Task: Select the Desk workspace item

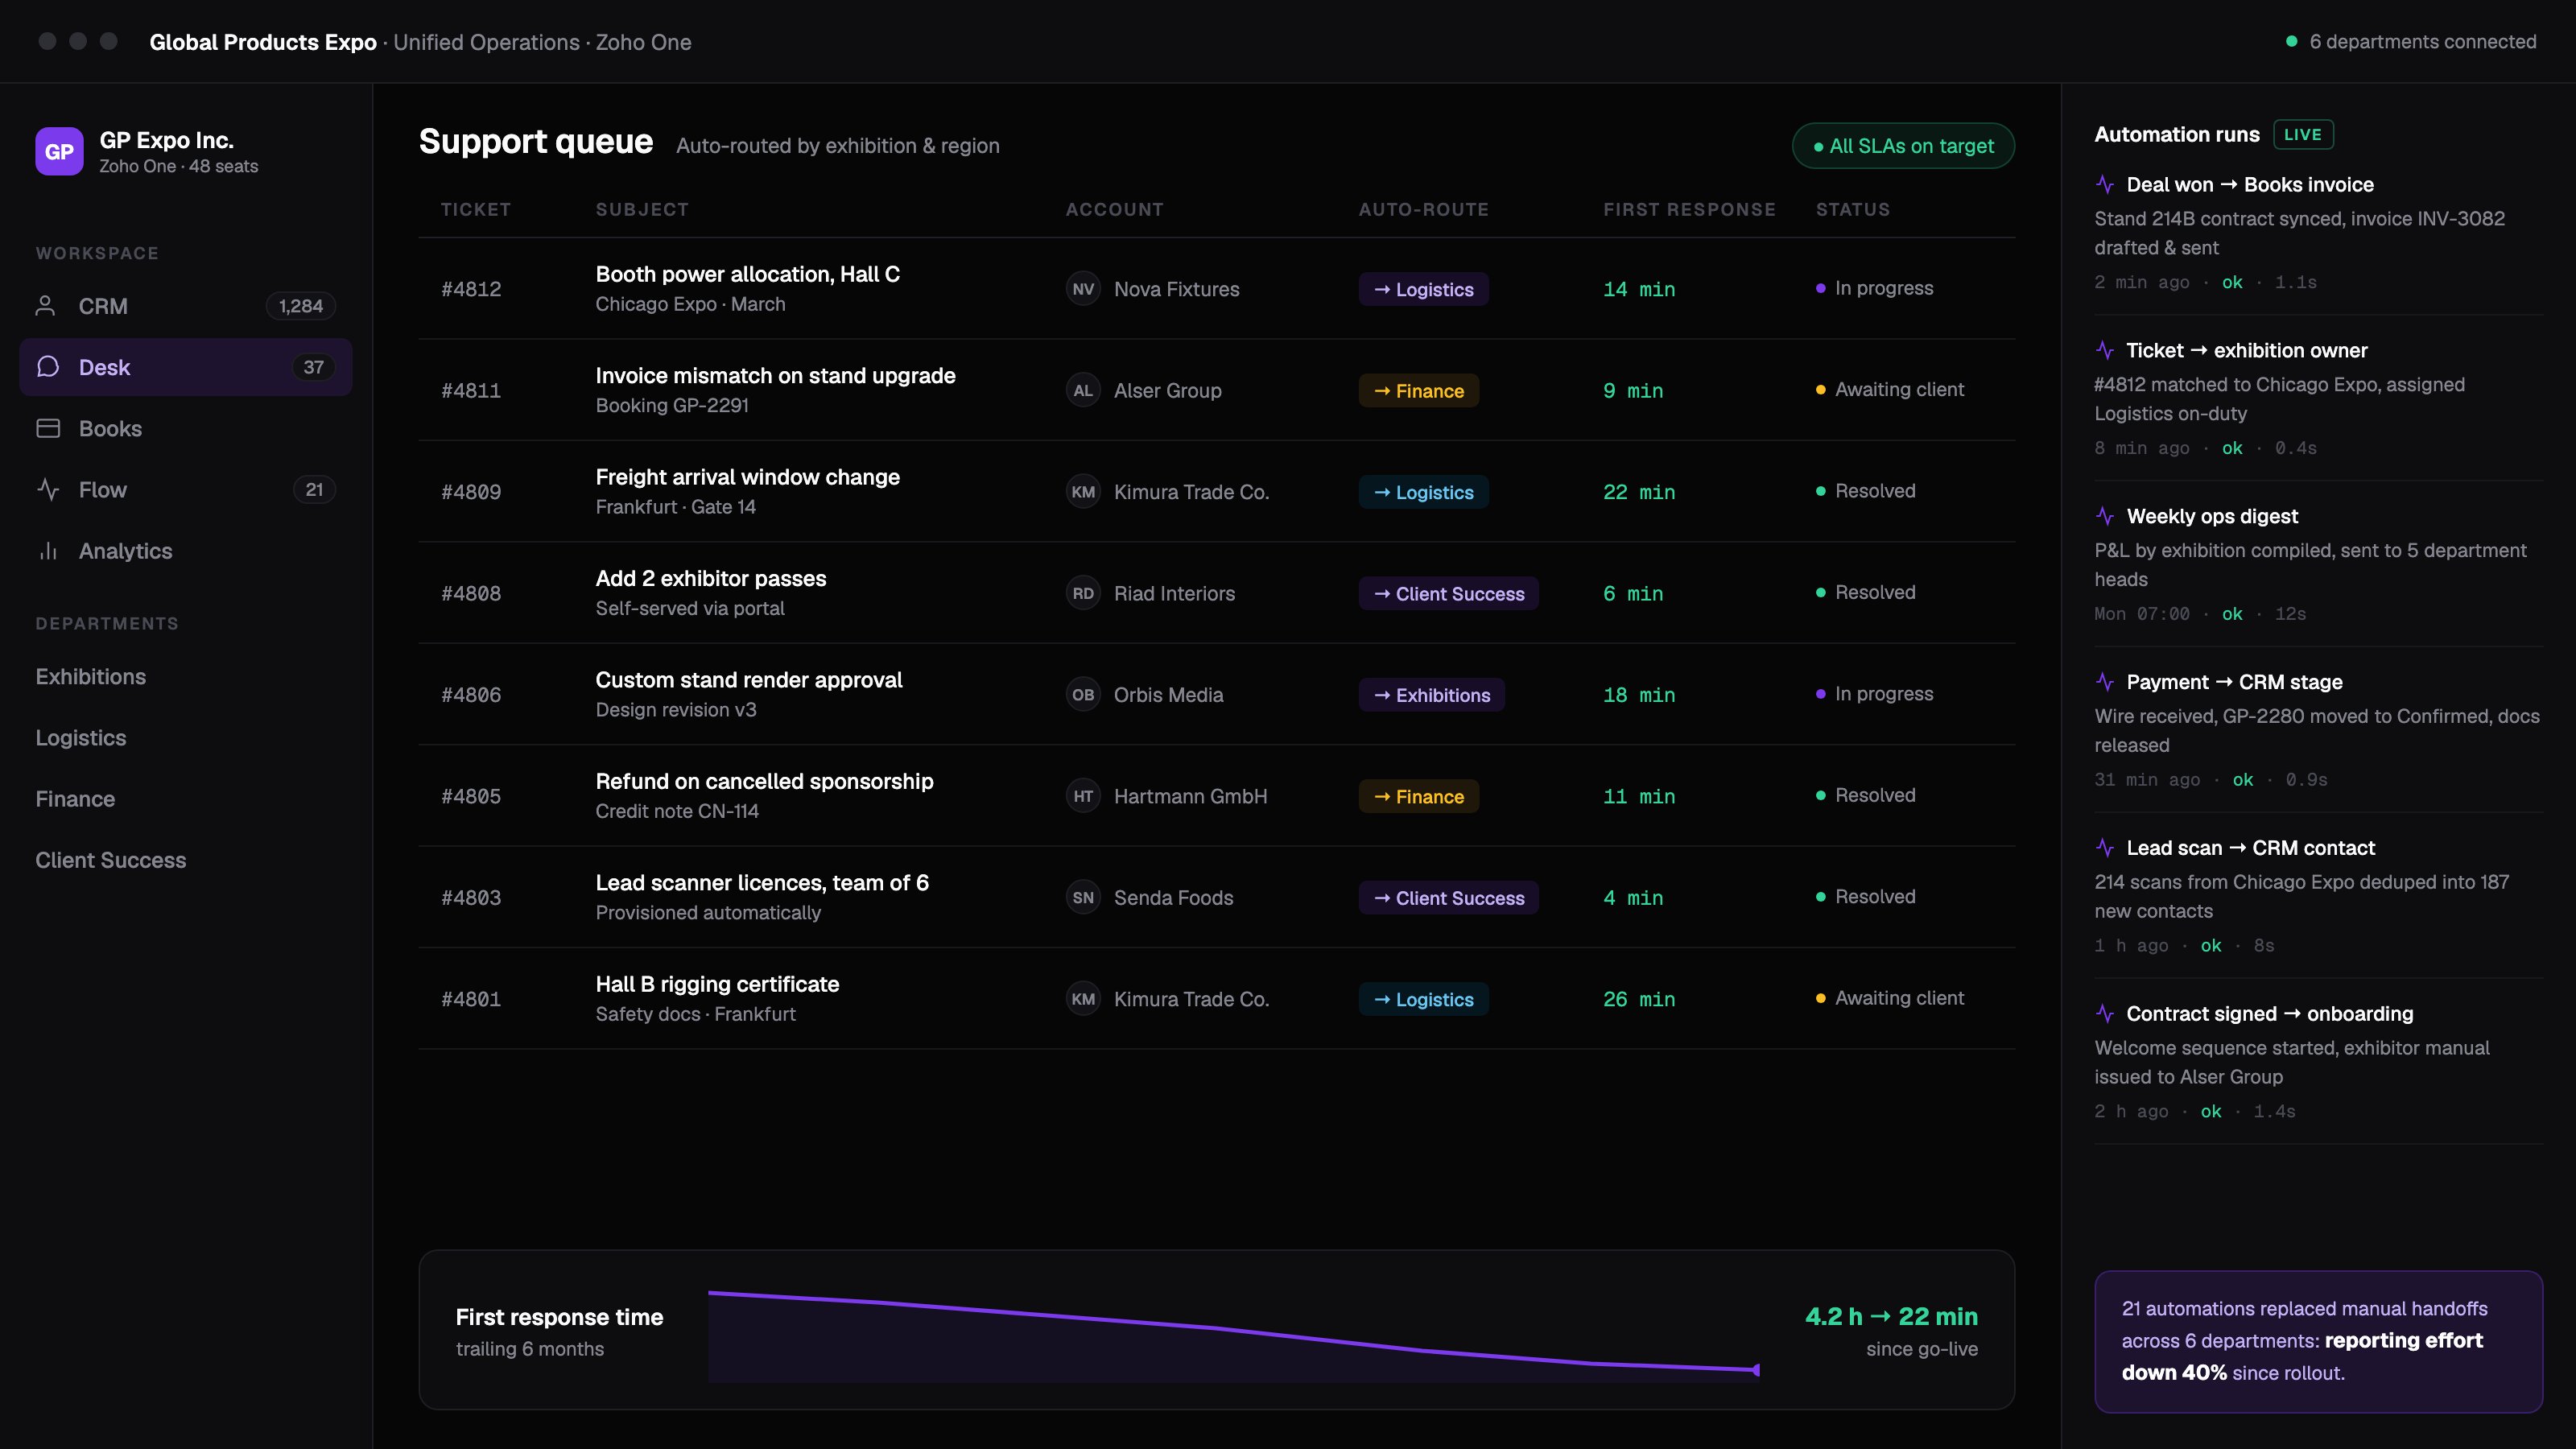Action: (186, 367)
